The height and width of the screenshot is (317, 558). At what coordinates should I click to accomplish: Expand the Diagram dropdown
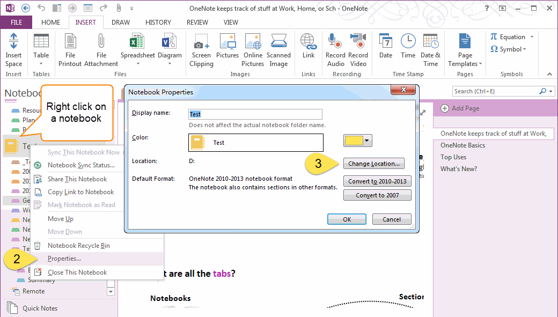(x=170, y=64)
